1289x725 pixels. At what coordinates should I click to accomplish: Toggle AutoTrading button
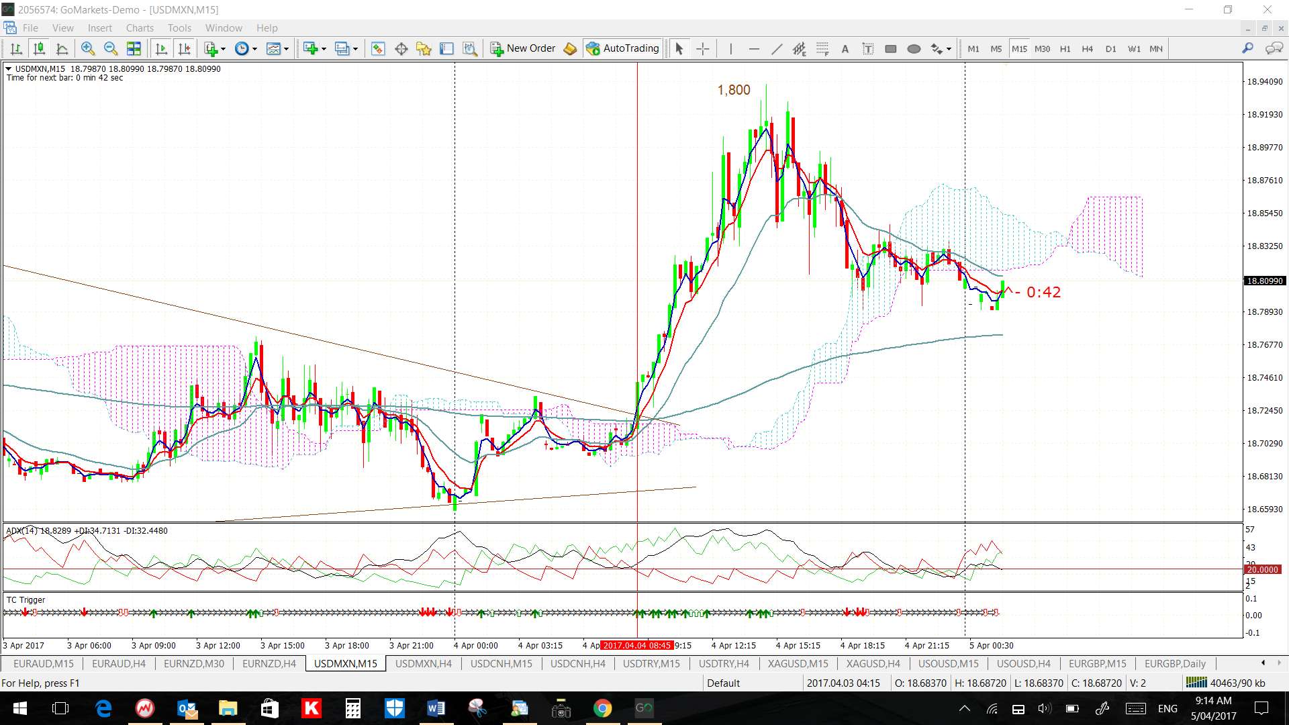623,48
